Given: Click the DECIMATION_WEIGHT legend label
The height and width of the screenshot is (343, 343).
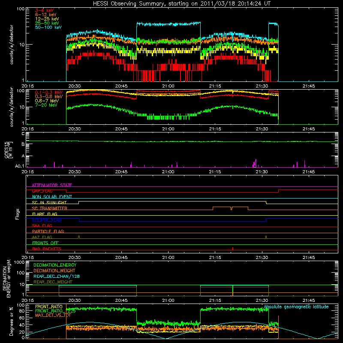Looking at the screenshot, I should (54, 271).
